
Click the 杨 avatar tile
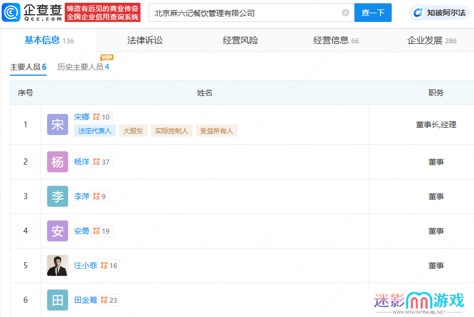point(58,162)
